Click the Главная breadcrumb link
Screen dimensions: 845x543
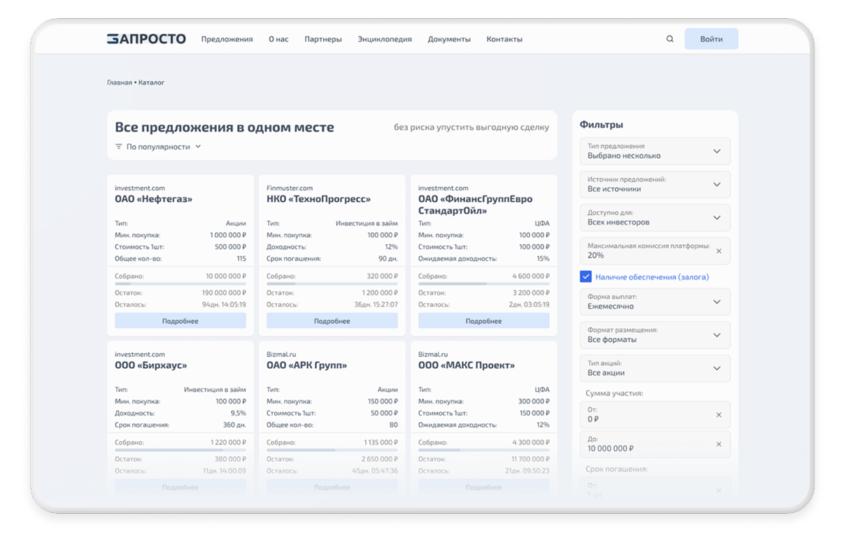(119, 83)
